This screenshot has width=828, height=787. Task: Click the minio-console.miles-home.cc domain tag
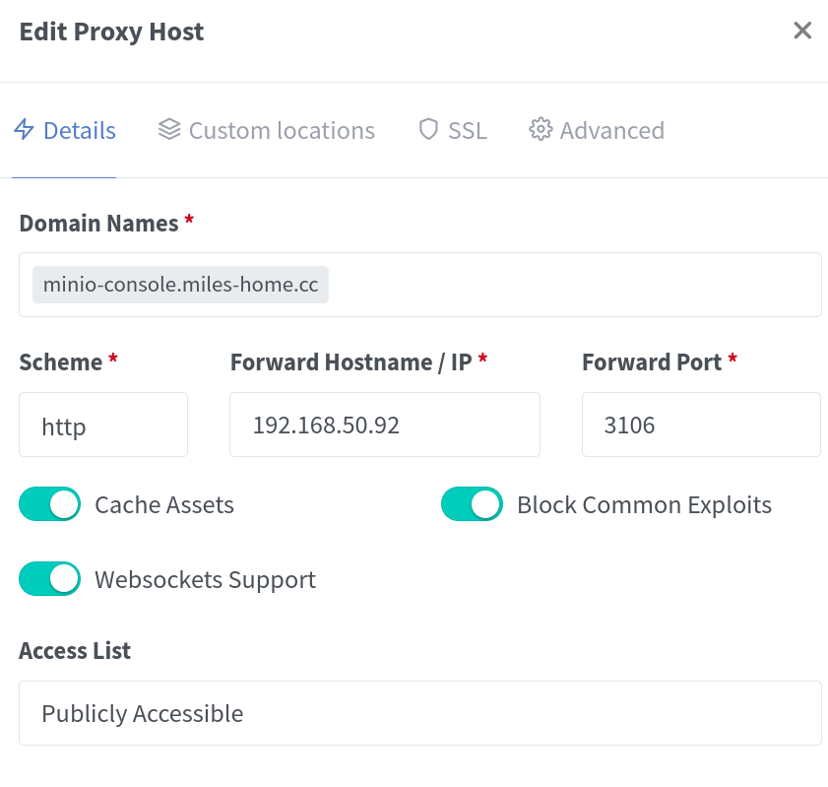pyautogui.click(x=180, y=285)
